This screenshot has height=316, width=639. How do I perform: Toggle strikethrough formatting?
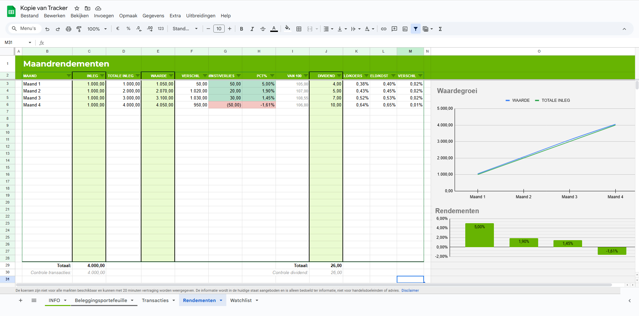pos(263,29)
